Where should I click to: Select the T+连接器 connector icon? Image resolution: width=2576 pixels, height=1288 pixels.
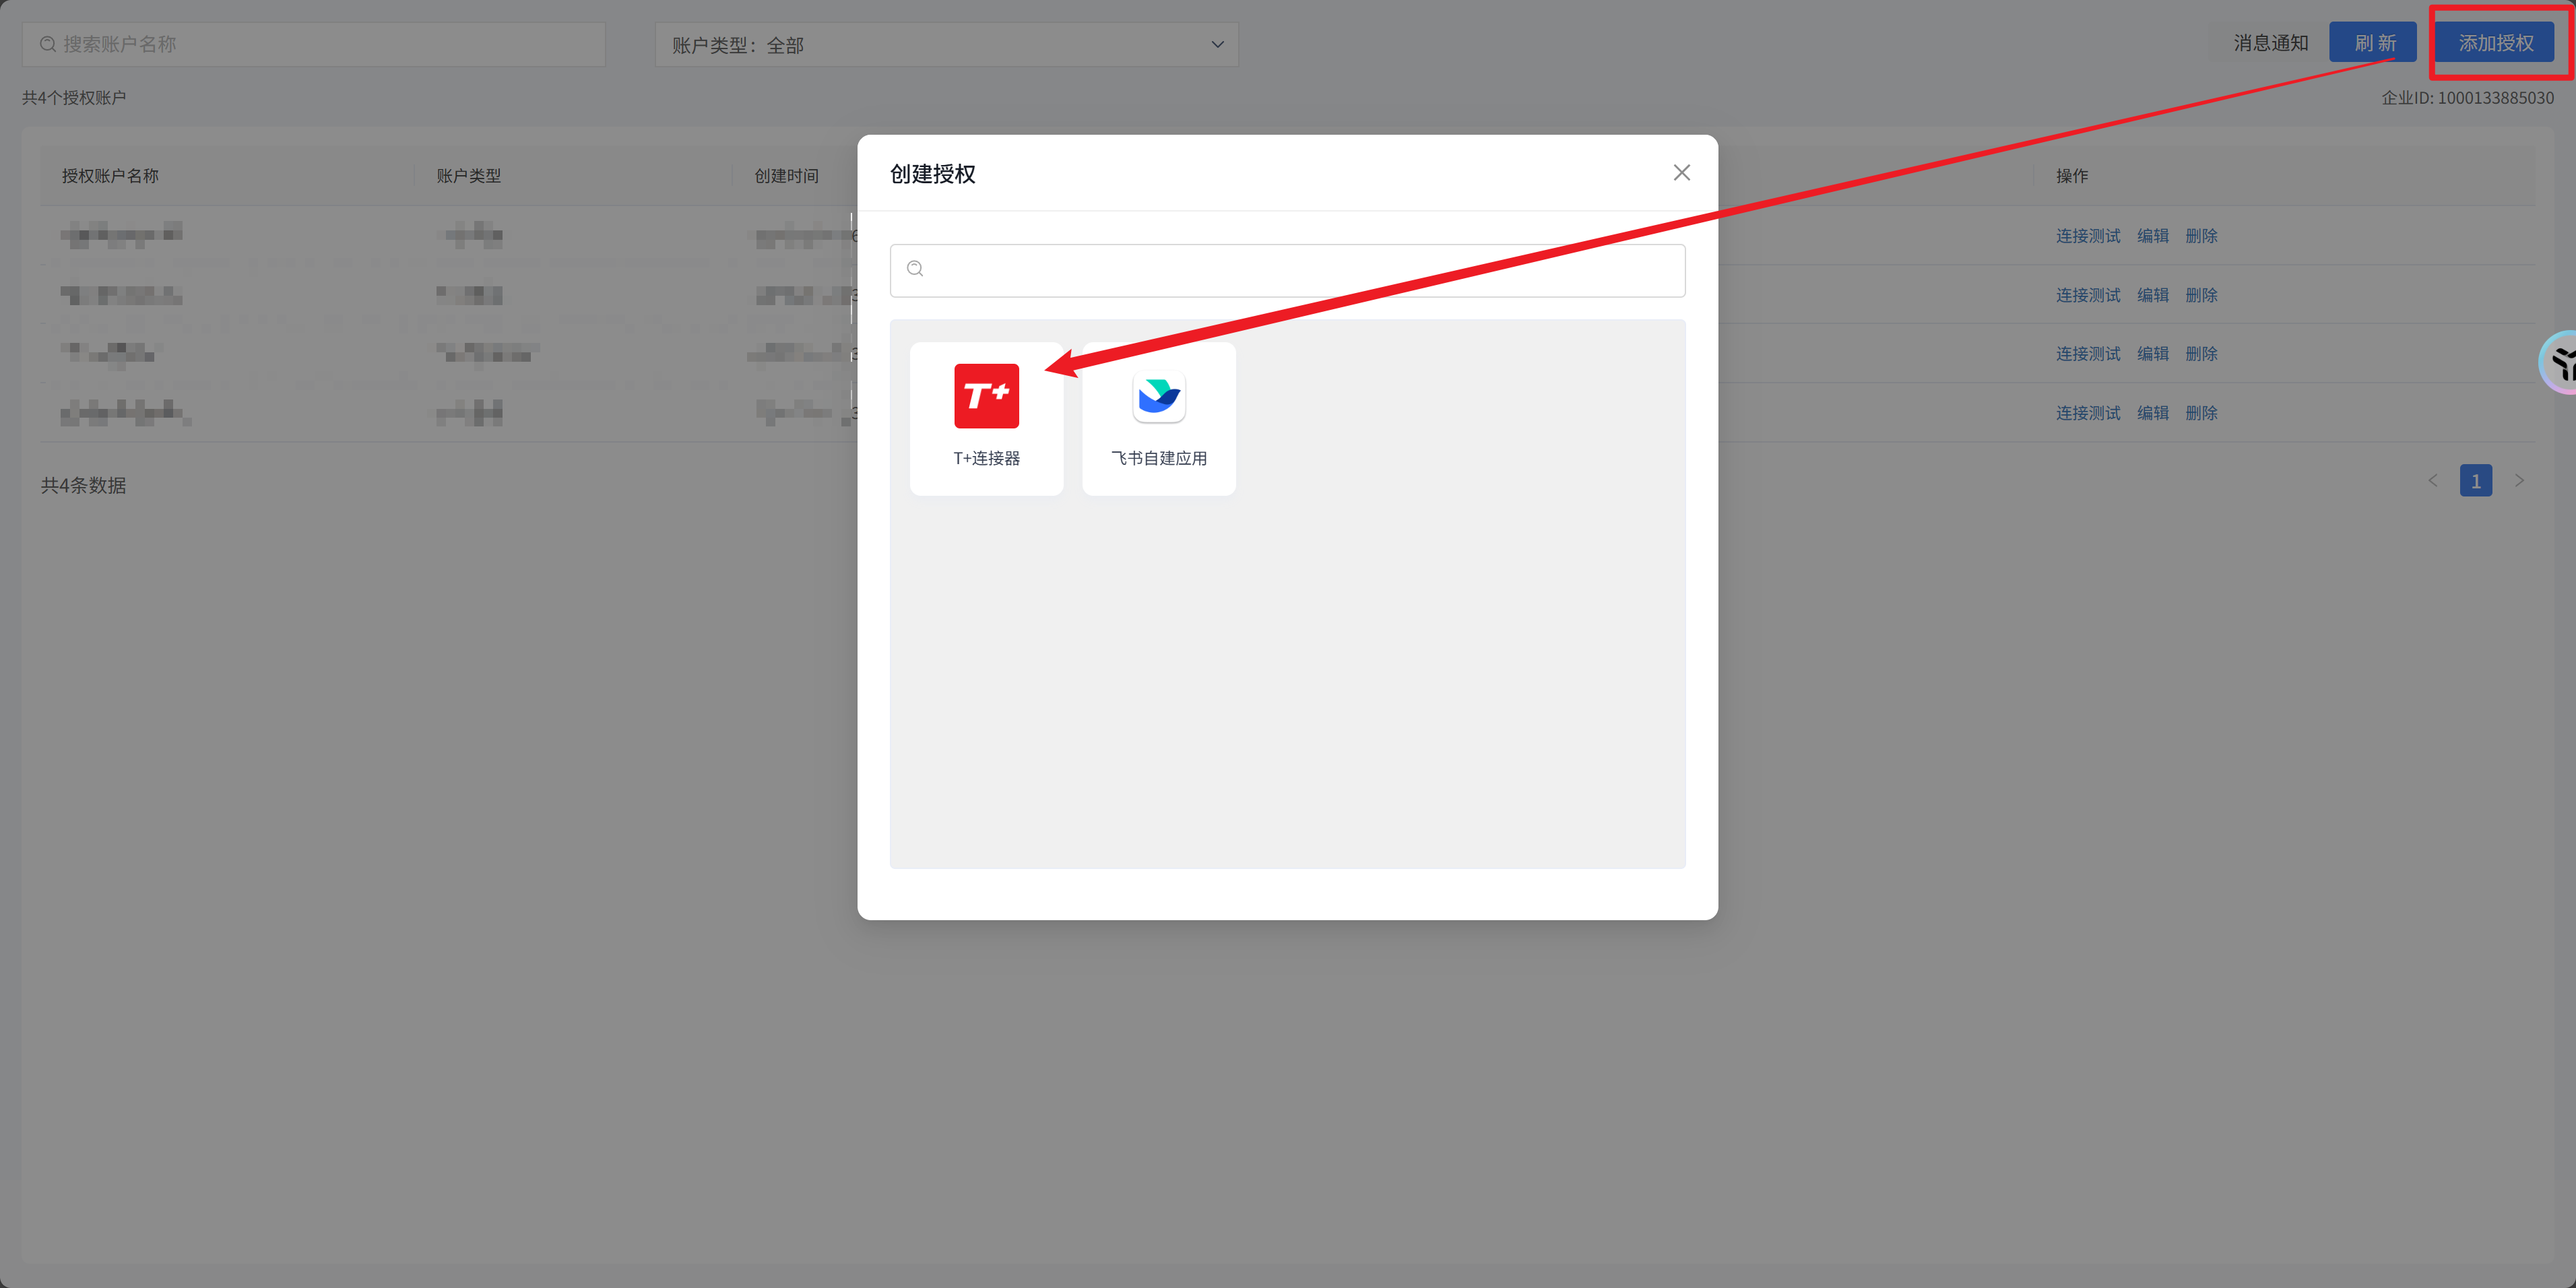point(986,397)
